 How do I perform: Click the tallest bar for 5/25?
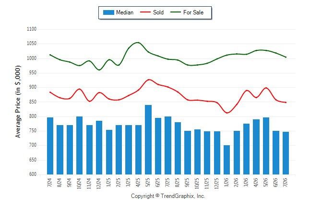coord(148,139)
